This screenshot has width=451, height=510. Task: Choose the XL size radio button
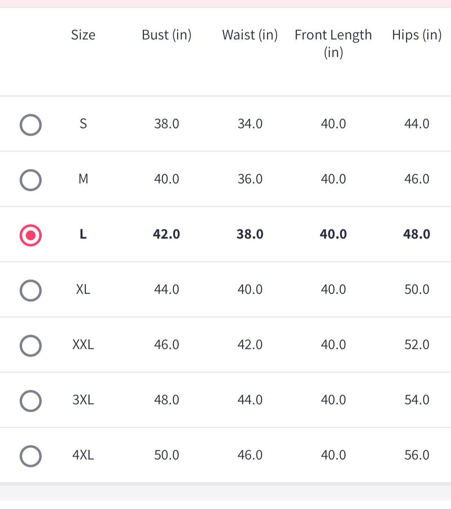[x=31, y=290]
